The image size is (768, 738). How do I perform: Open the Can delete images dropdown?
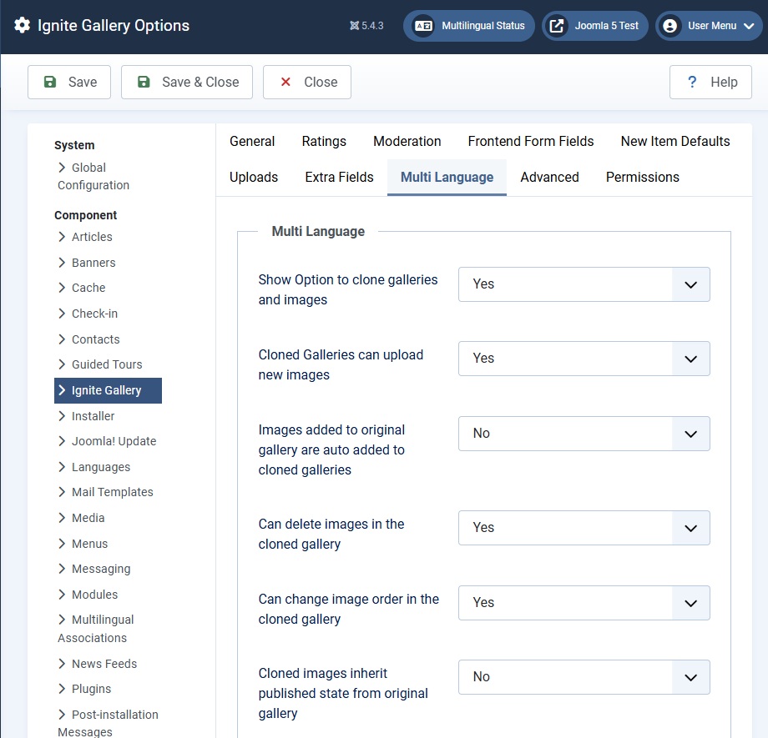(584, 528)
